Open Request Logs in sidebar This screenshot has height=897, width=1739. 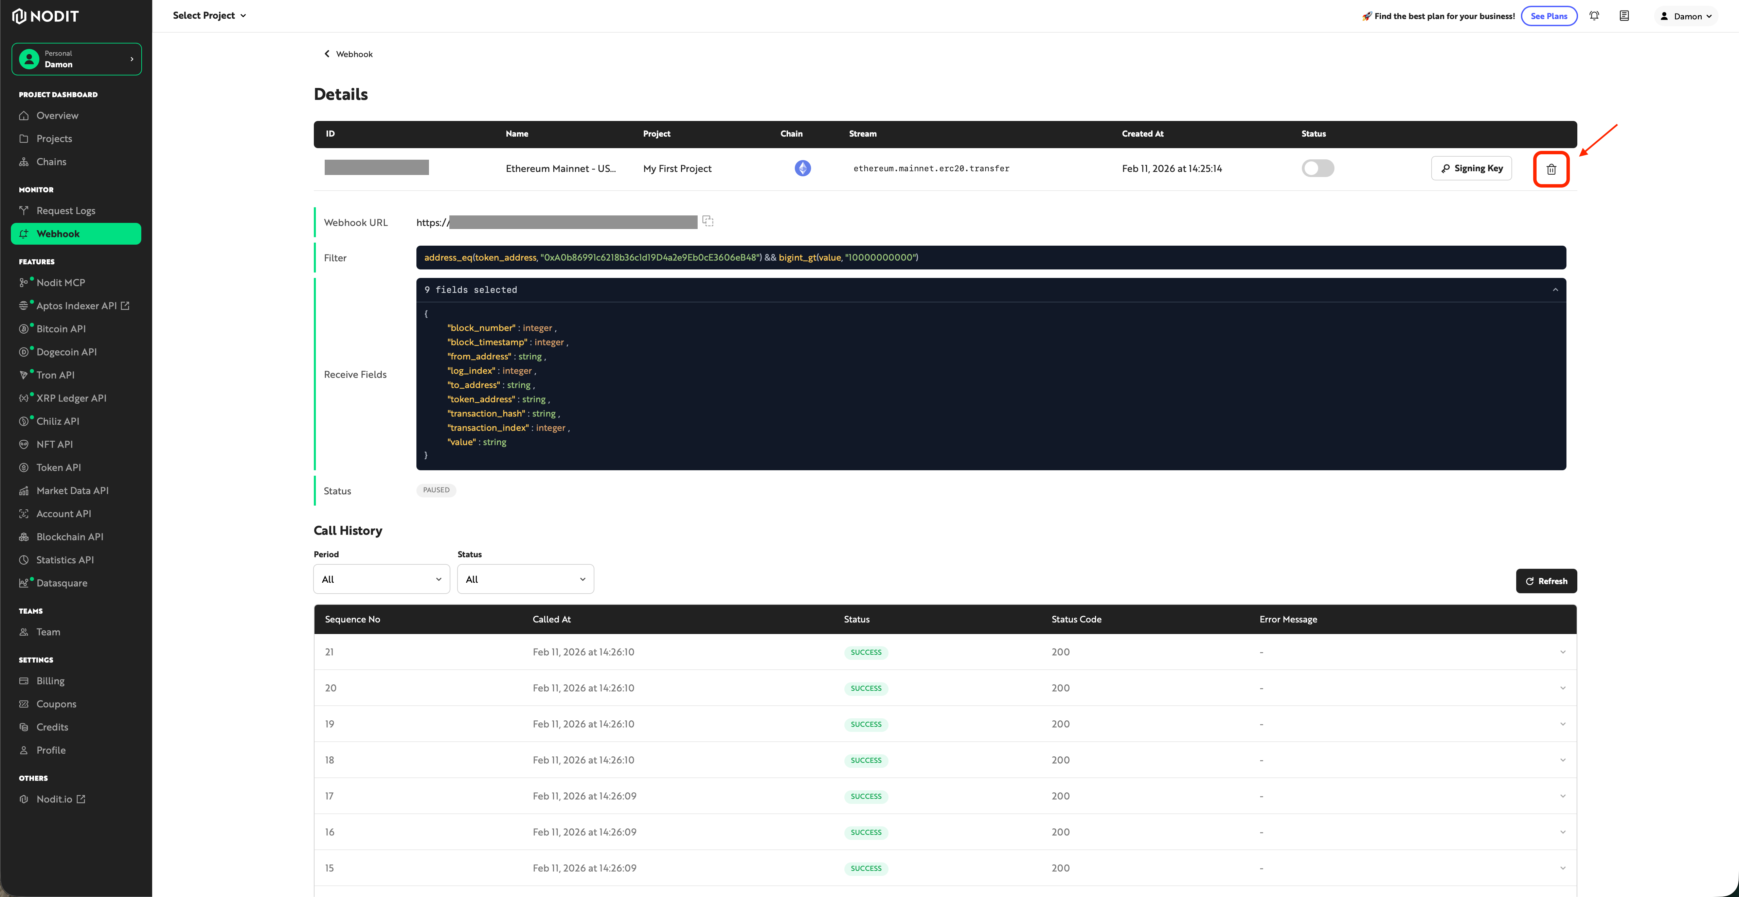(66, 211)
